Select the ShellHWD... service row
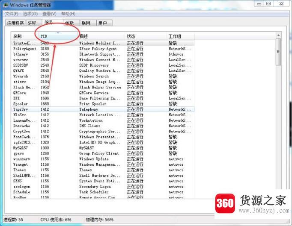The height and width of the screenshot is (226, 292). (103, 176)
